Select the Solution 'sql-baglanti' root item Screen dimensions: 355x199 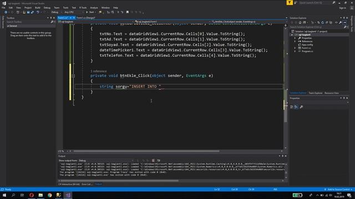click(310, 32)
